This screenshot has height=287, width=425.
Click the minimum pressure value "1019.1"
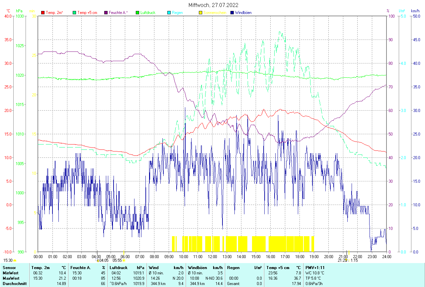138,273
